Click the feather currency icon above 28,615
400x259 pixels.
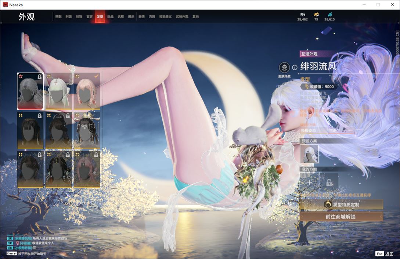(x=329, y=15)
